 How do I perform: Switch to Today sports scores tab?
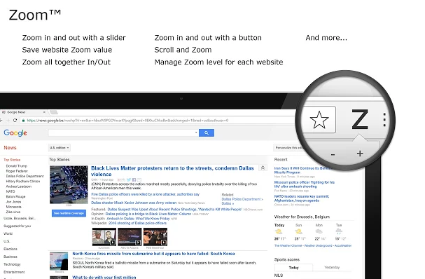pyautogui.click(x=293, y=268)
